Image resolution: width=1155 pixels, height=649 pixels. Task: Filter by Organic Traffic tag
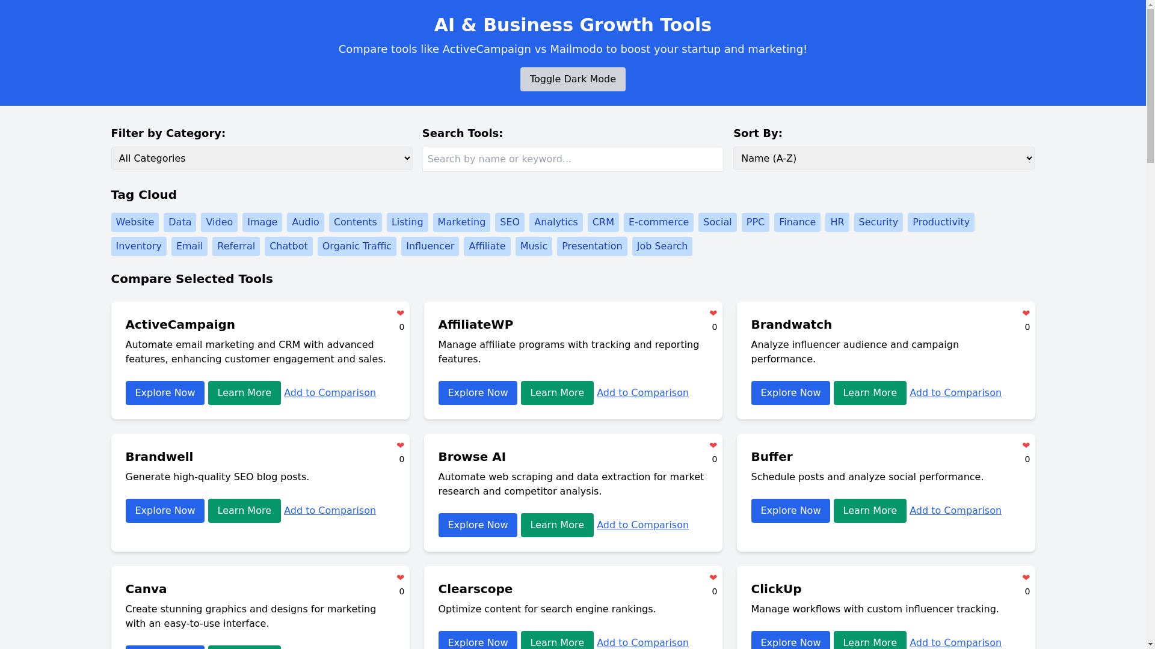(357, 246)
